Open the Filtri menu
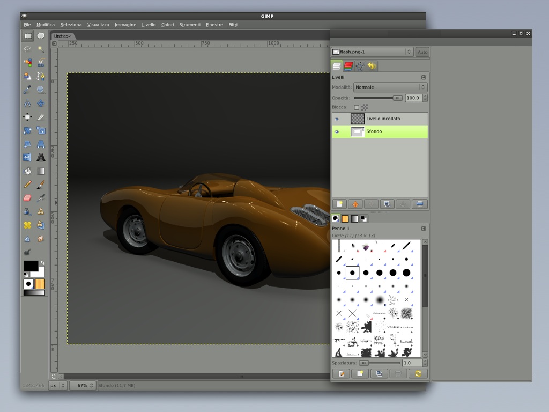 point(233,25)
